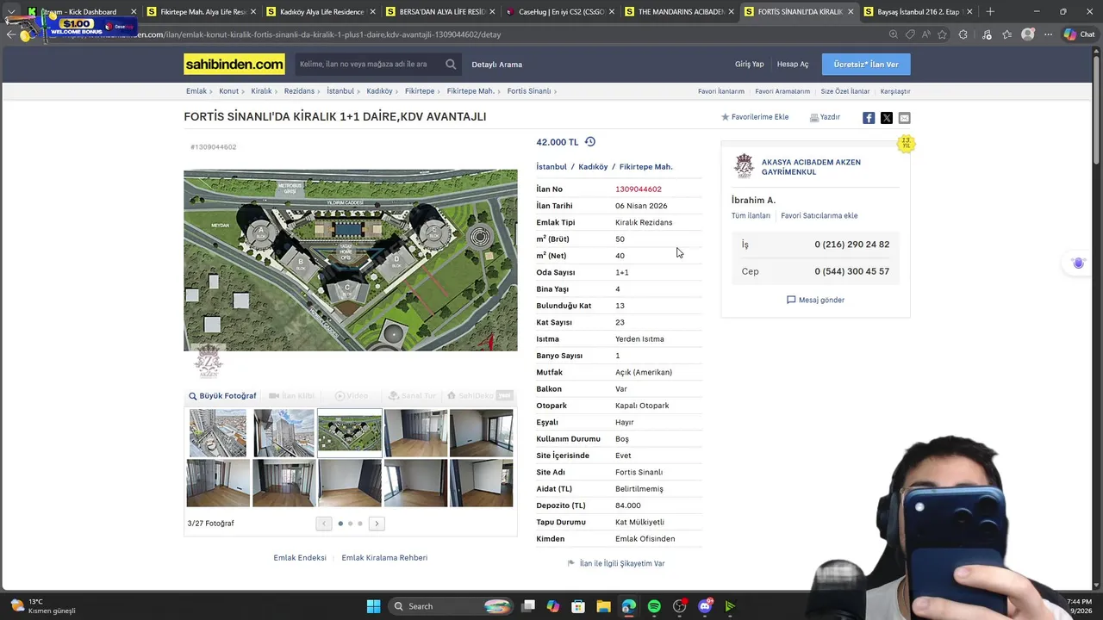Select the highlighted site plan thumbnail
This screenshot has width=1103, height=620.
coord(350,432)
